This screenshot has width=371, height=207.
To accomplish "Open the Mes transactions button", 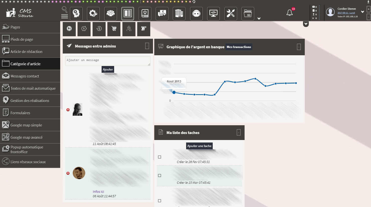I will point(239,47).
